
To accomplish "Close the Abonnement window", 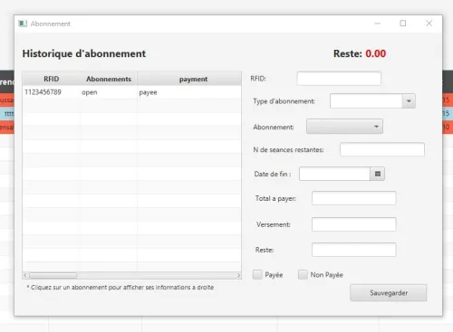I will click(429, 24).
